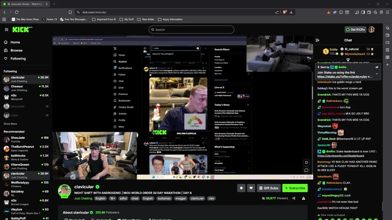Viewport: 392px width, 220px height.
Task: Open the Kick hamburger menu
Action: click(x=6, y=30)
